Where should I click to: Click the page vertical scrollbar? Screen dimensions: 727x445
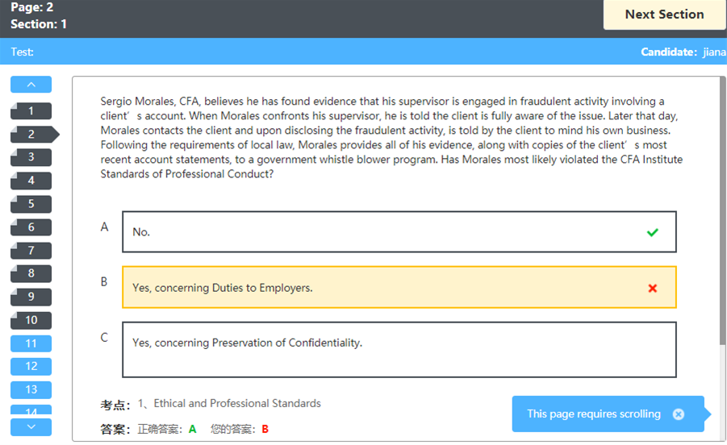pos(722,242)
